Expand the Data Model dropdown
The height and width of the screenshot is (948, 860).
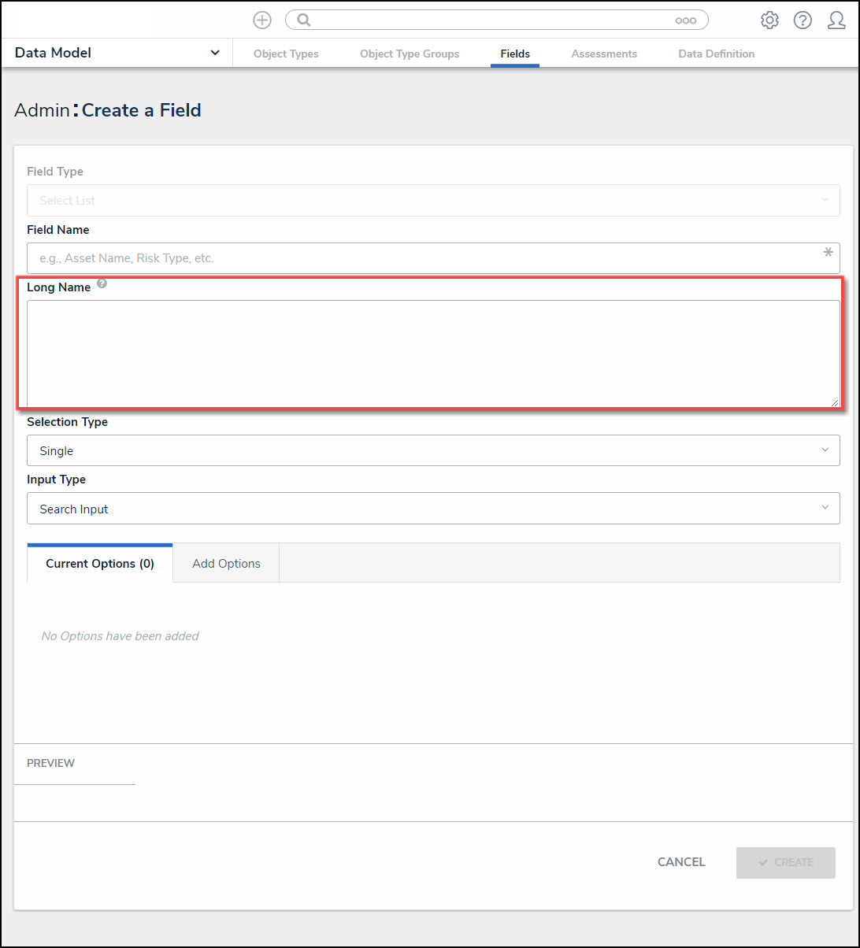coord(117,53)
